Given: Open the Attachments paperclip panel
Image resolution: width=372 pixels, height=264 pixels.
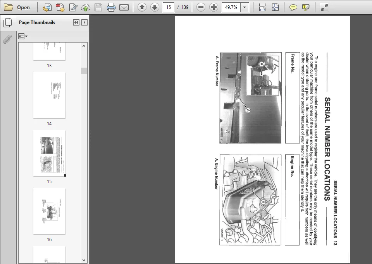Looking at the screenshot, I should [x=7, y=39].
